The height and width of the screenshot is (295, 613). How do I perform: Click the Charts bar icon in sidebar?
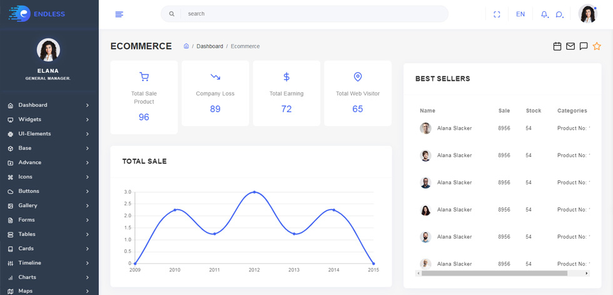pos(11,277)
